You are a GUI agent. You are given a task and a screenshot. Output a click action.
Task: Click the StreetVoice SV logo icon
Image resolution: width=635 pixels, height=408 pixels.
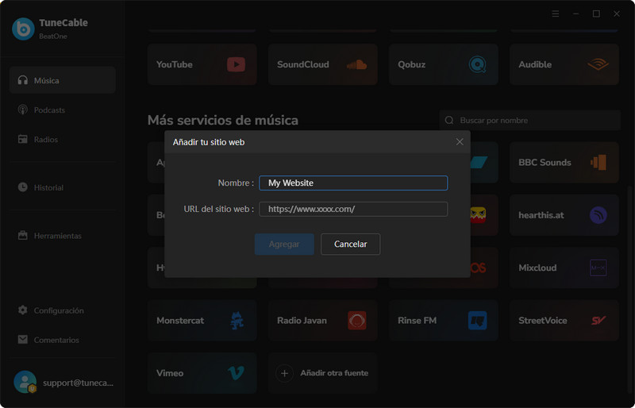[598, 321]
